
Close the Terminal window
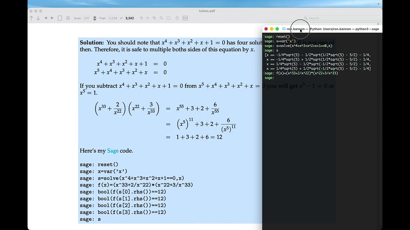point(266,29)
